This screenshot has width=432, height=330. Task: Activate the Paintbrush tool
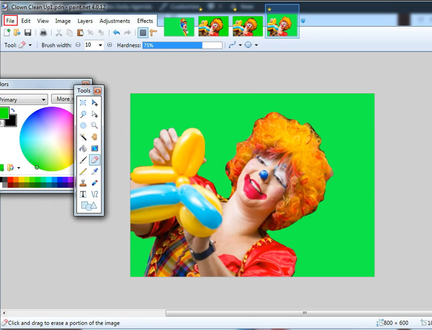click(x=83, y=160)
